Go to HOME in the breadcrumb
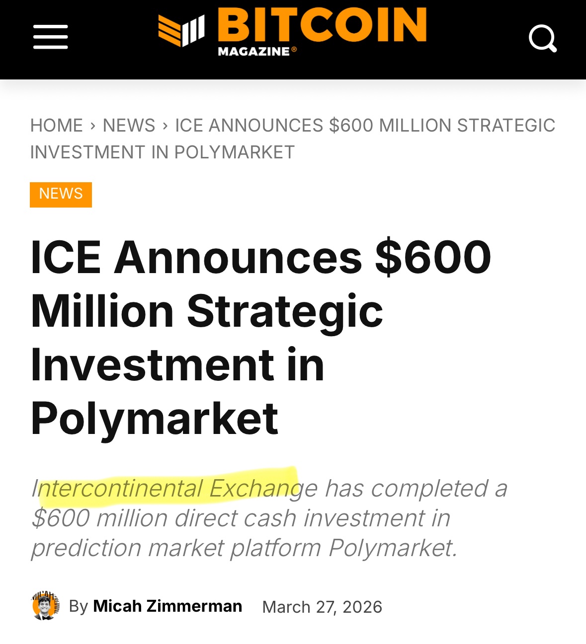Screen dimensions: 586x644 (x=57, y=126)
